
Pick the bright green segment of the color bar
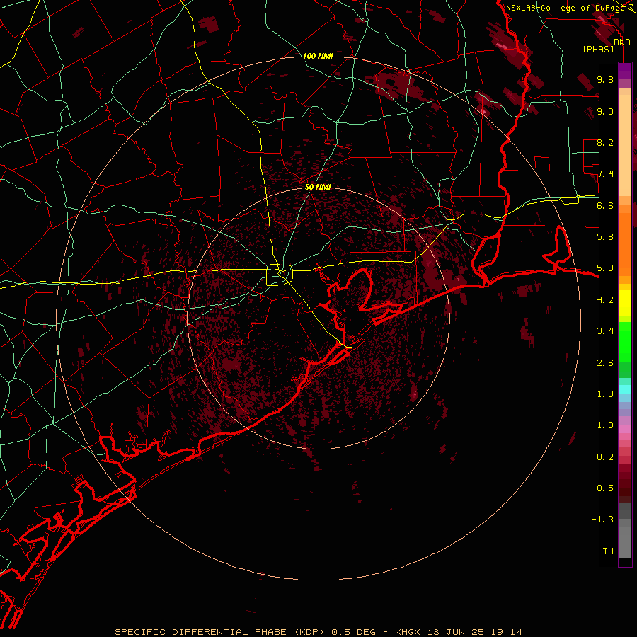625,342
